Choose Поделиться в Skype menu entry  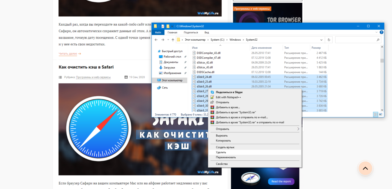coord(255,92)
